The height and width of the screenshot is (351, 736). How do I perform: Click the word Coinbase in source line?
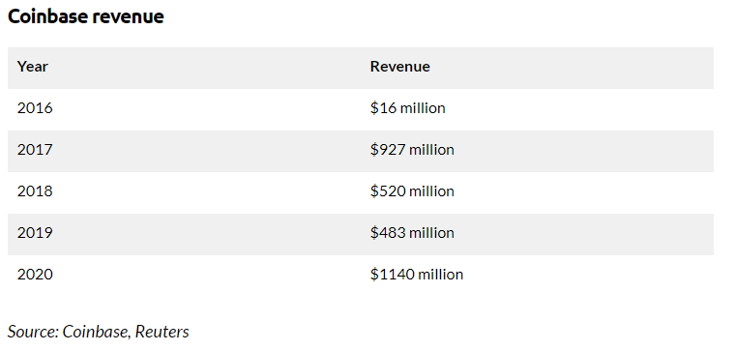tap(97, 332)
